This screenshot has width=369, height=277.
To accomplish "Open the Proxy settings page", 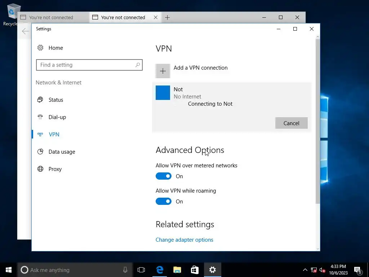I will tap(55, 169).
